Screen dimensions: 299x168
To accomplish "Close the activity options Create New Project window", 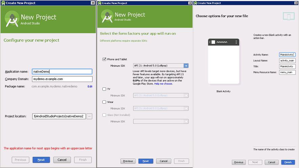I will click(296, 3).
